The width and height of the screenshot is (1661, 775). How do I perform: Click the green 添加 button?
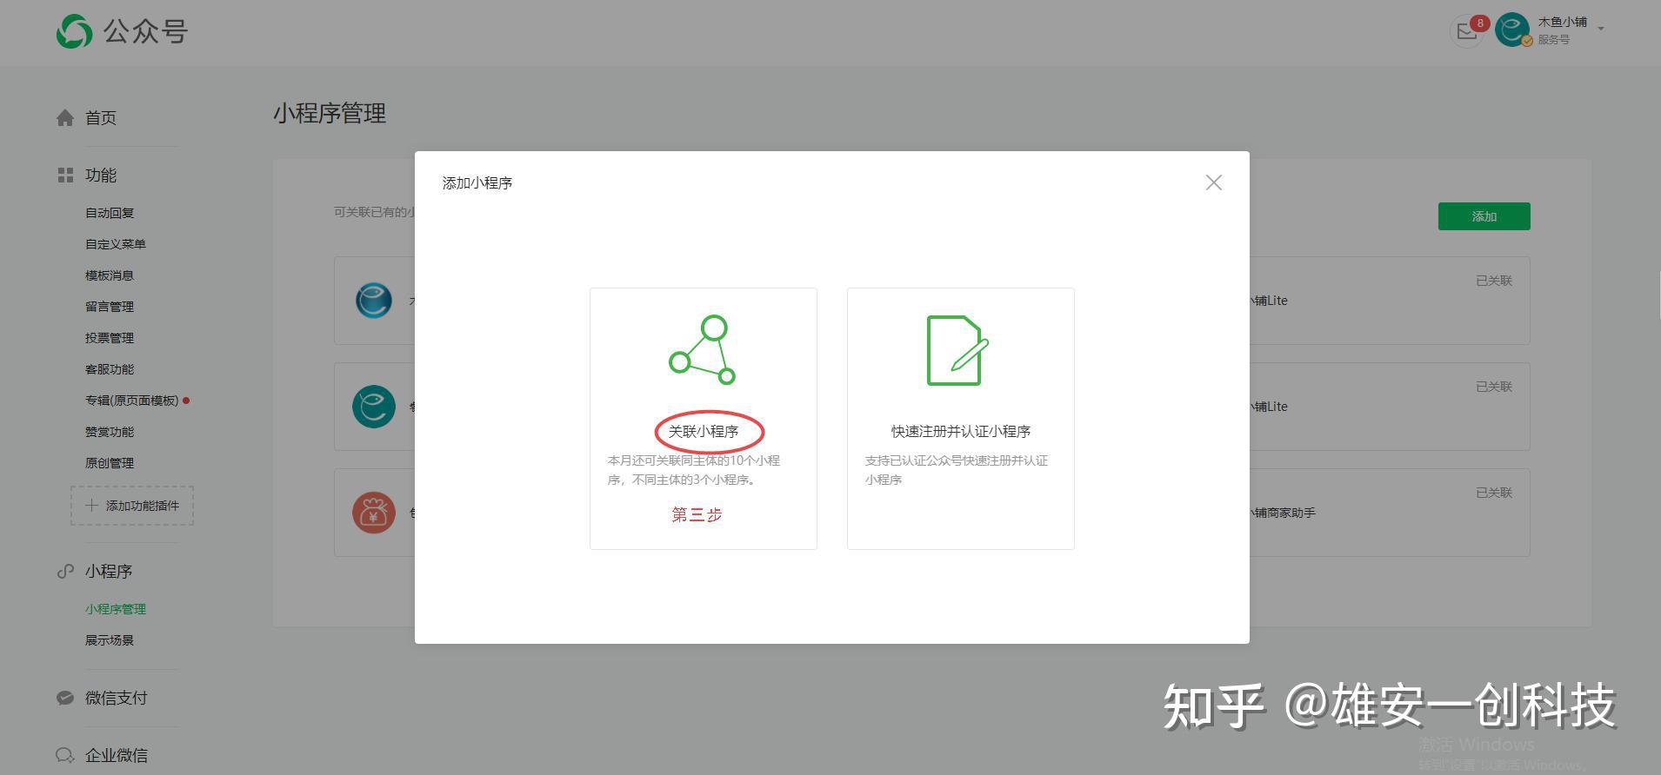click(x=1484, y=216)
